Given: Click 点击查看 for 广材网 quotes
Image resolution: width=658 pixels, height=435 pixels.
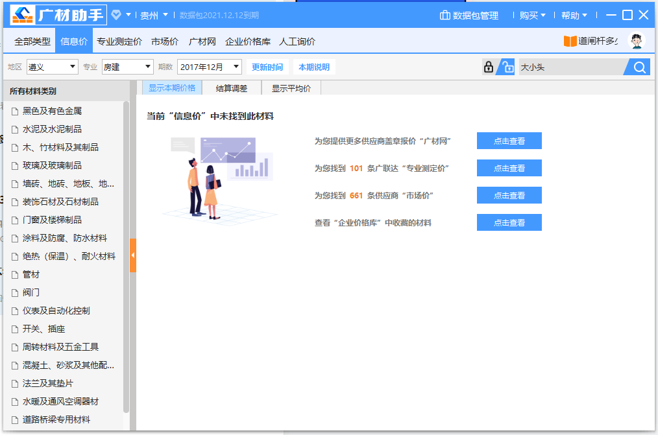Looking at the screenshot, I should (509, 141).
